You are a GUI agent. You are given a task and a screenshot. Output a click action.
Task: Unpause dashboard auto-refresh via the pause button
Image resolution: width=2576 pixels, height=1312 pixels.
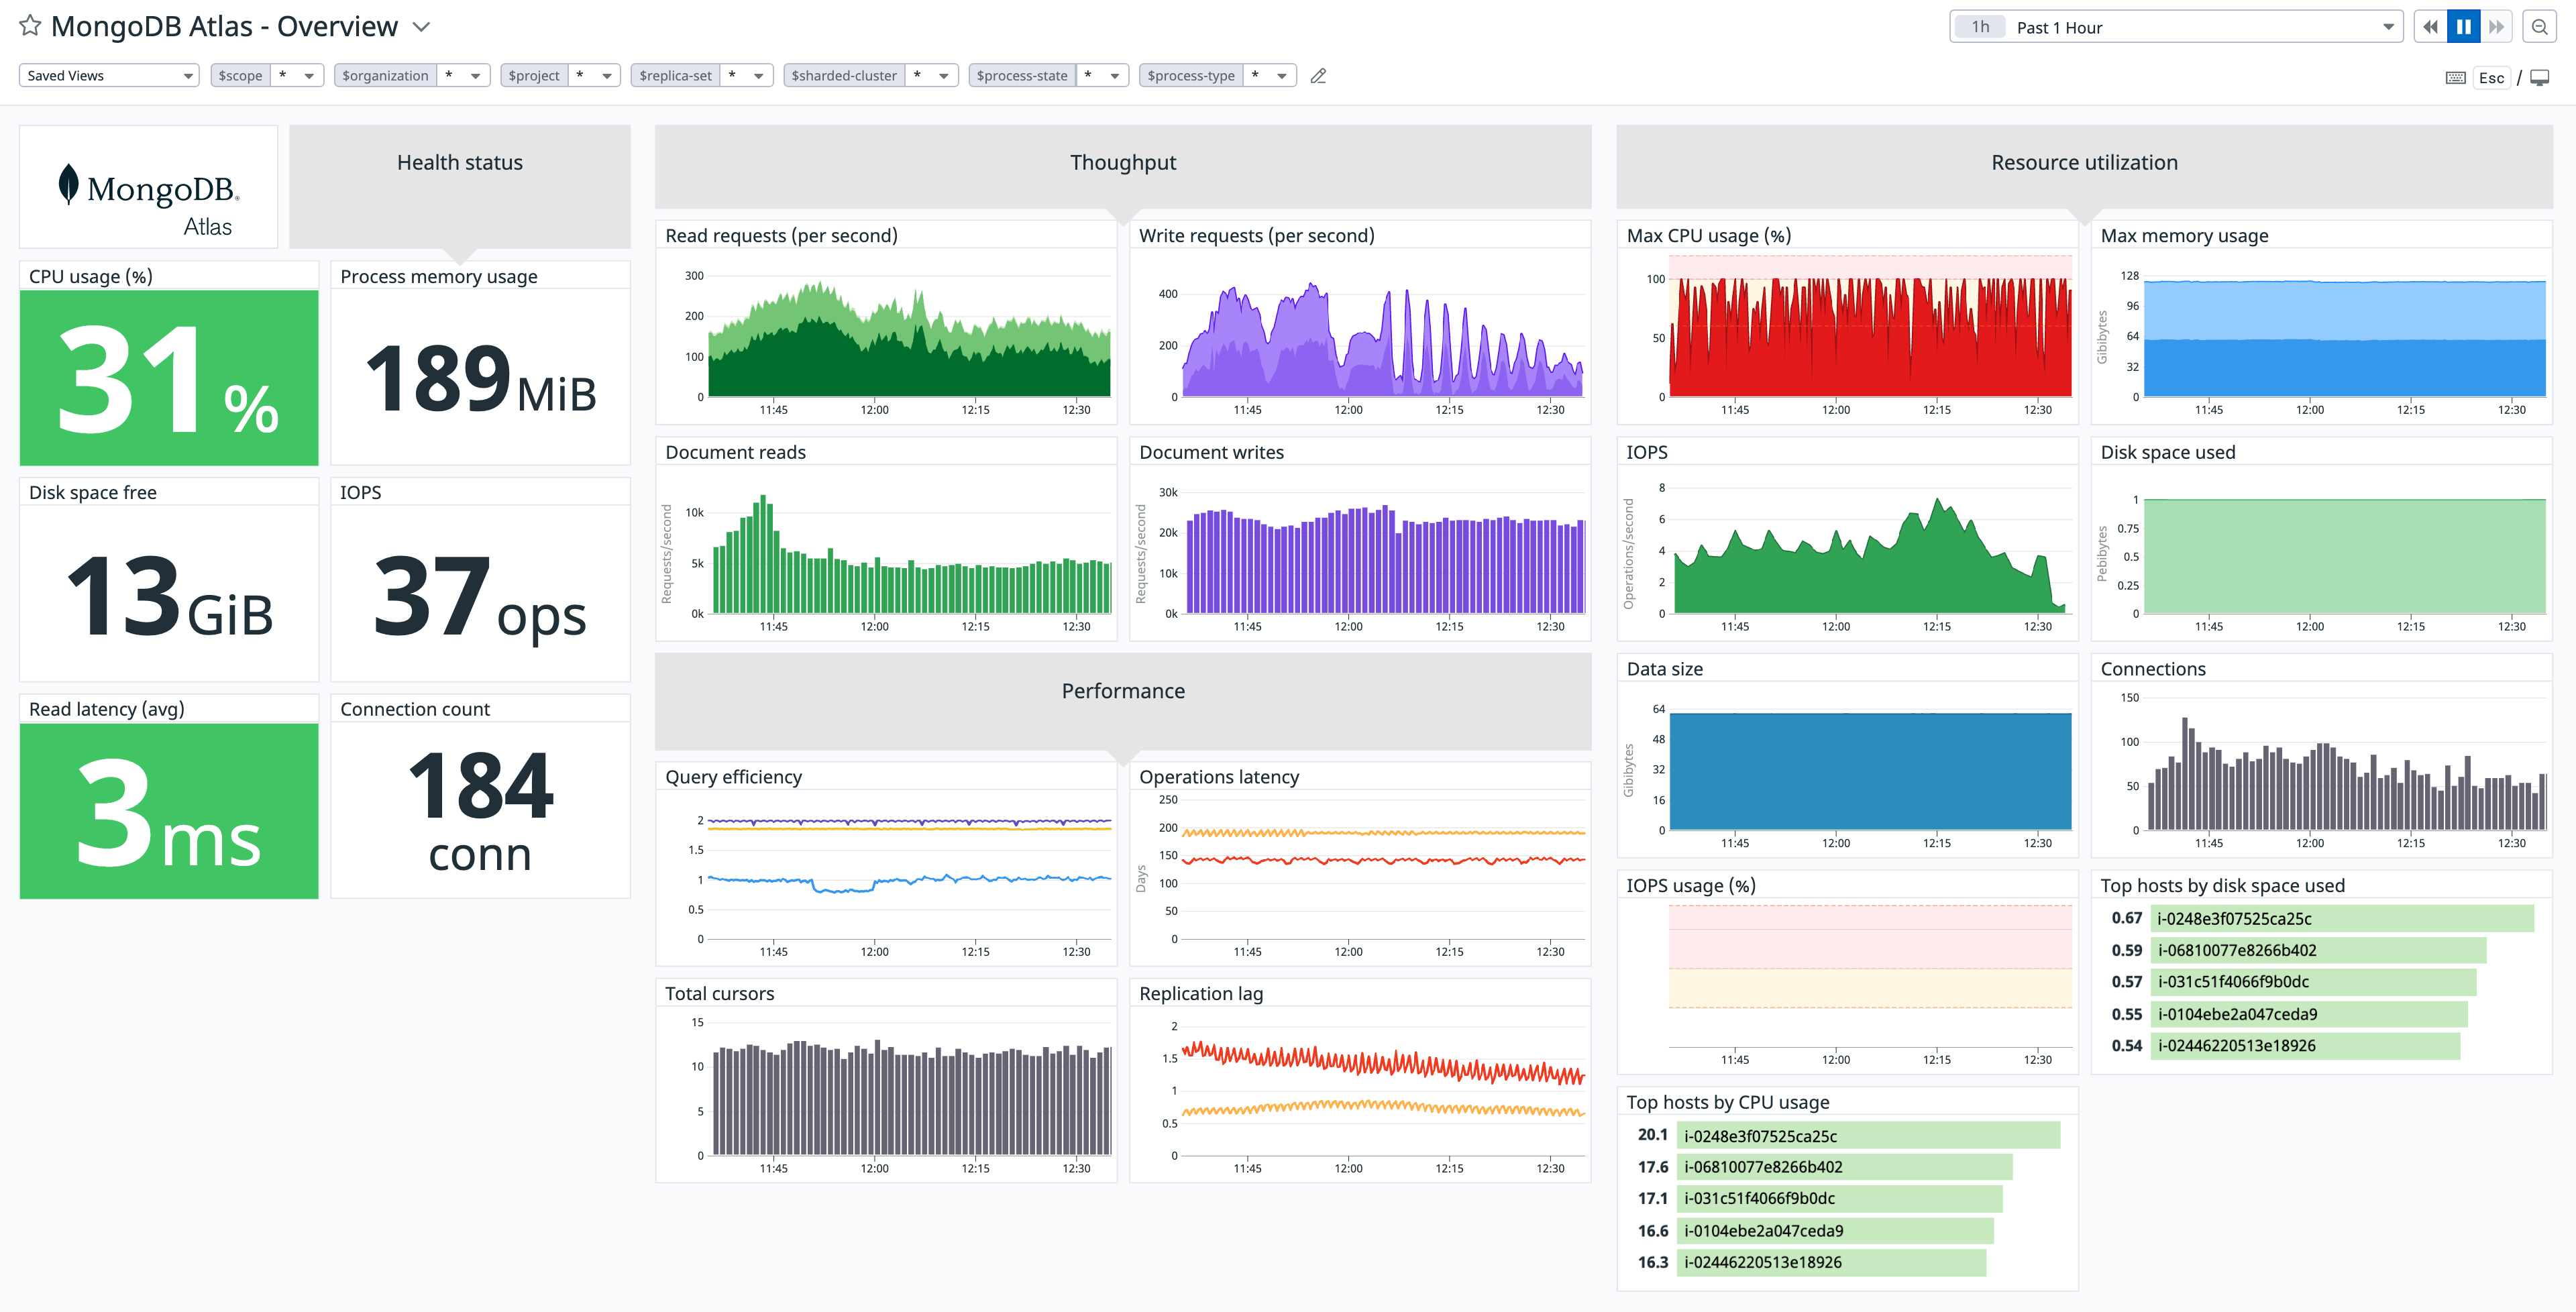coord(2464,27)
